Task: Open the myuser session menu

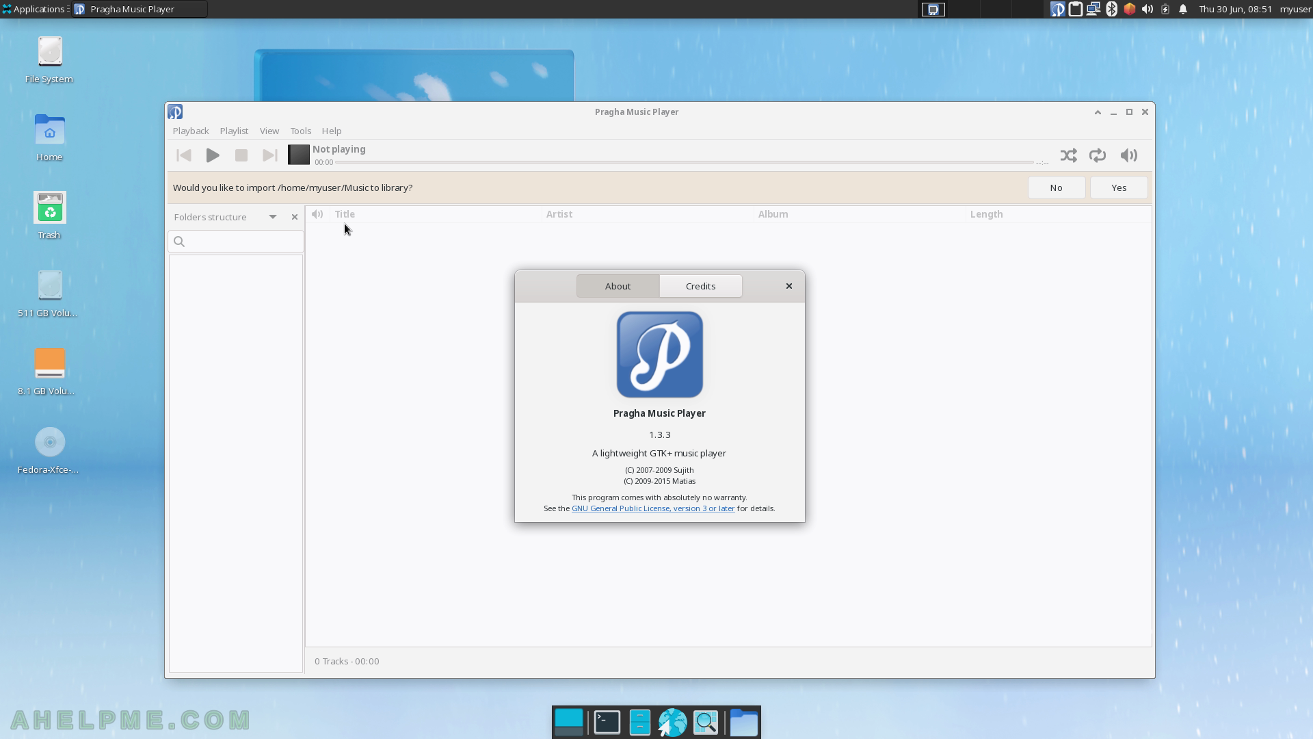Action: (x=1295, y=9)
